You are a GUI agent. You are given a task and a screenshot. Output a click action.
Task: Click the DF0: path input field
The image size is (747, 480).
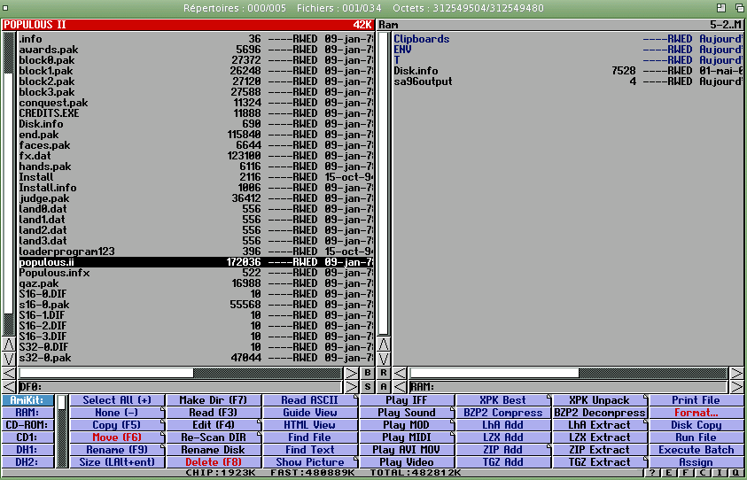[x=180, y=387]
